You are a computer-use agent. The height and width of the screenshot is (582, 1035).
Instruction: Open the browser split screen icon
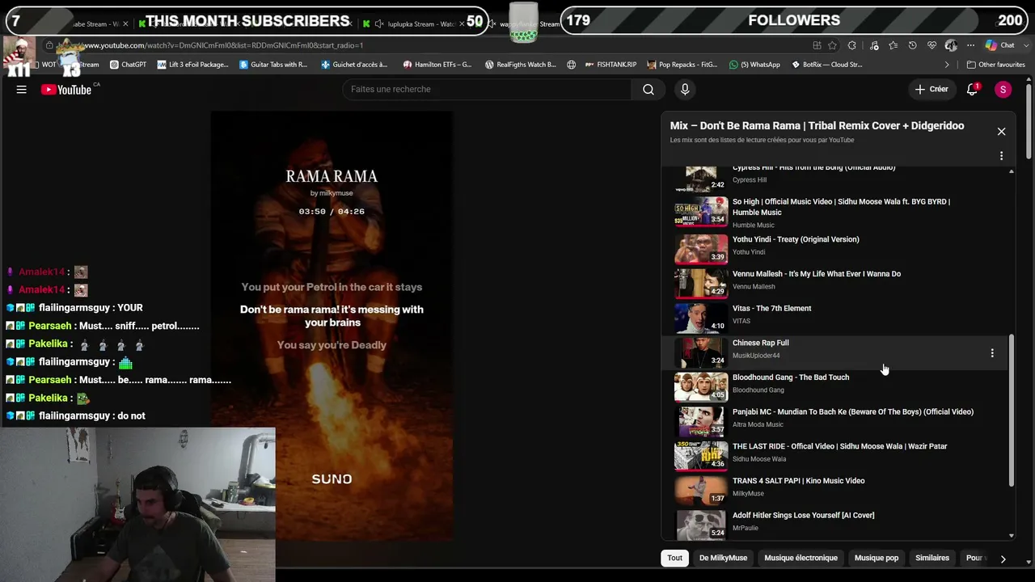[x=817, y=45]
